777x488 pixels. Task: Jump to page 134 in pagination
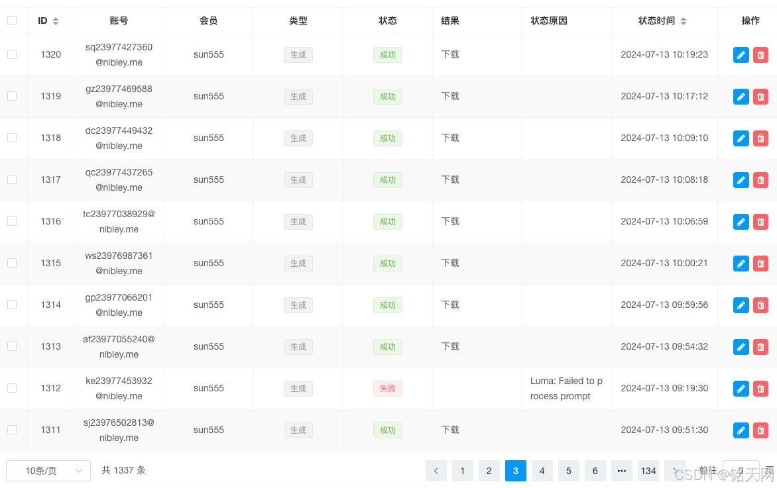(x=648, y=471)
